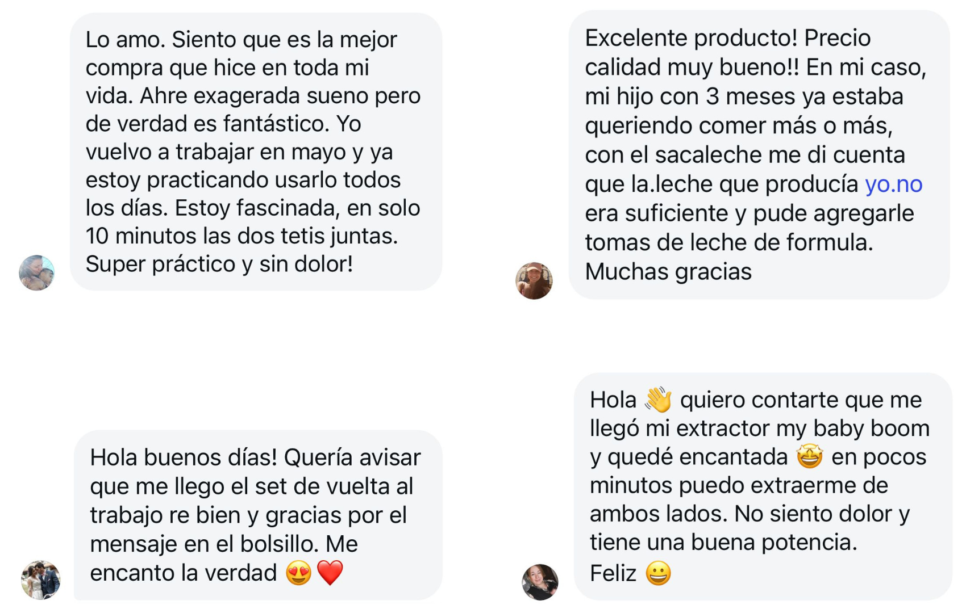This screenshot has height=613, width=966.
Task: Click the avatar beside the "Lo amo" message
Action: coord(37,273)
